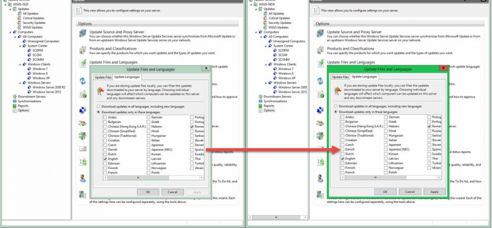Collapse Windows Servers node in WSUS-NEW tree

point(266,83)
